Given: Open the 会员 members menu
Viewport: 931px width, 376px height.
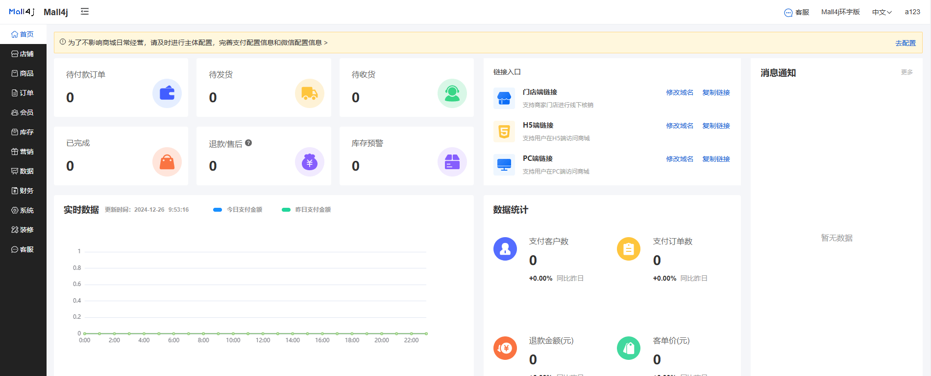Looking at the screenshot, I should 23,112.
